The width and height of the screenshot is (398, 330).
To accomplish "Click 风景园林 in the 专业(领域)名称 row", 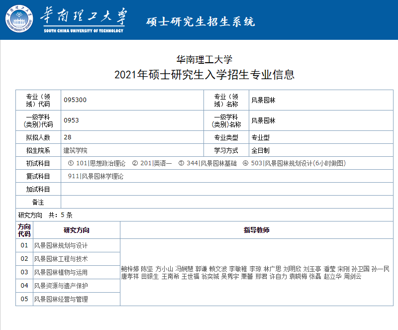I will (x=264, y=100).
